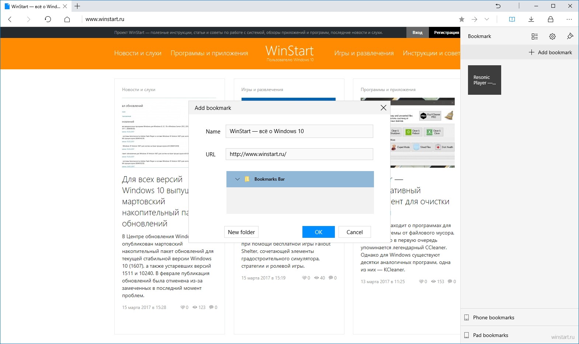Bookmark this page using the star icon
This screenshot has height=344, width=579.
click(462, 19)
